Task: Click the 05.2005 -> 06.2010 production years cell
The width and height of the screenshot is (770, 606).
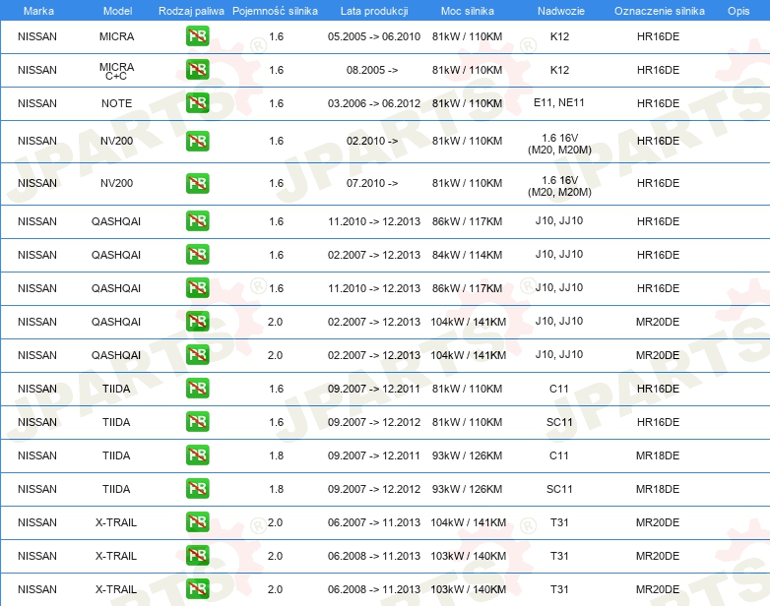Action: pos(374,36)
